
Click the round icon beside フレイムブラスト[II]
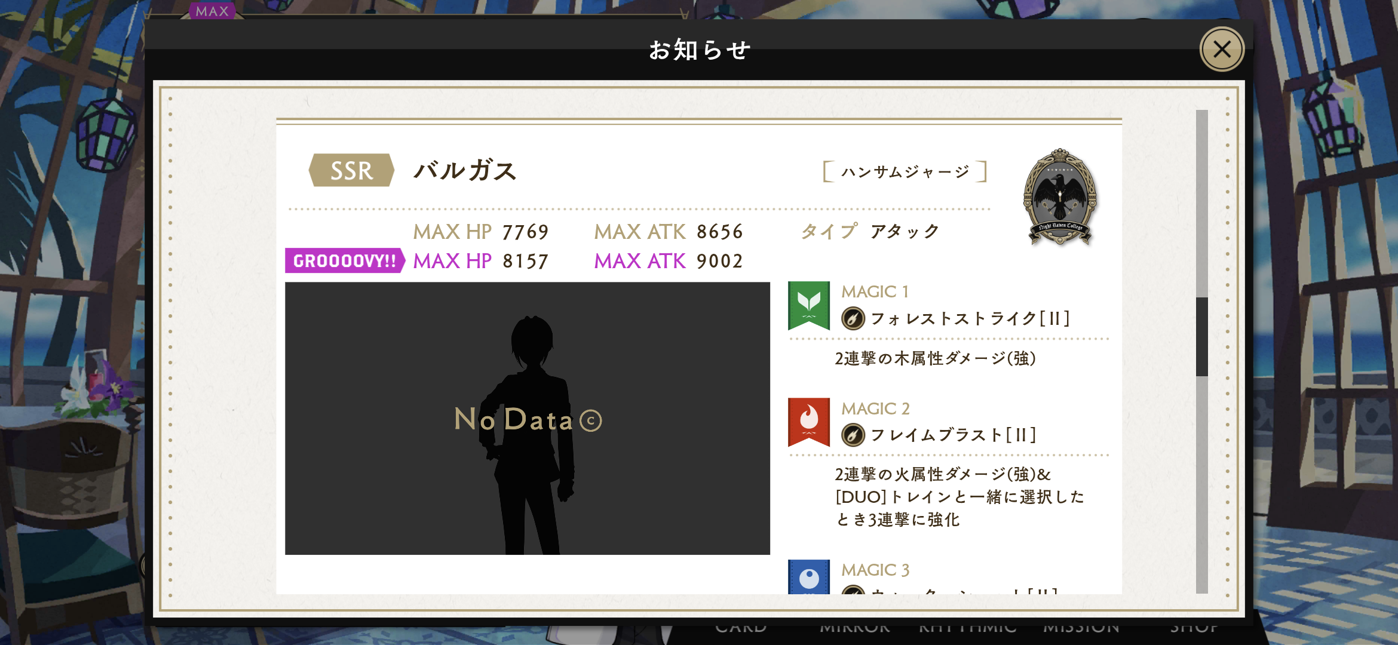click(853, 435)
